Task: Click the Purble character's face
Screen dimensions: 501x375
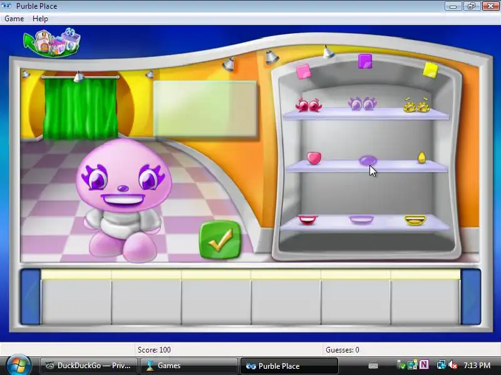Action: coord(123,176)
